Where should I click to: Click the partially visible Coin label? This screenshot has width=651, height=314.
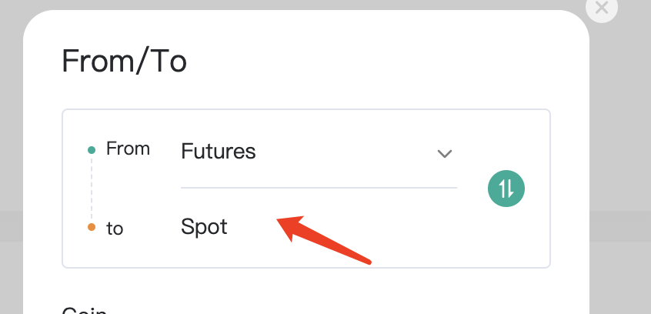[85, 310]
